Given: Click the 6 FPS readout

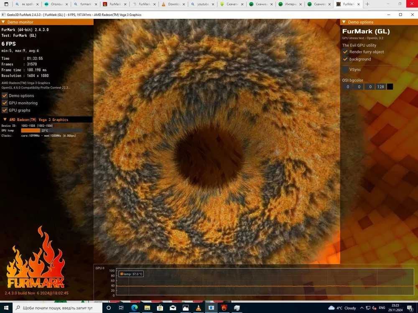Looking at the screenshot, I should tap(8, 44).
